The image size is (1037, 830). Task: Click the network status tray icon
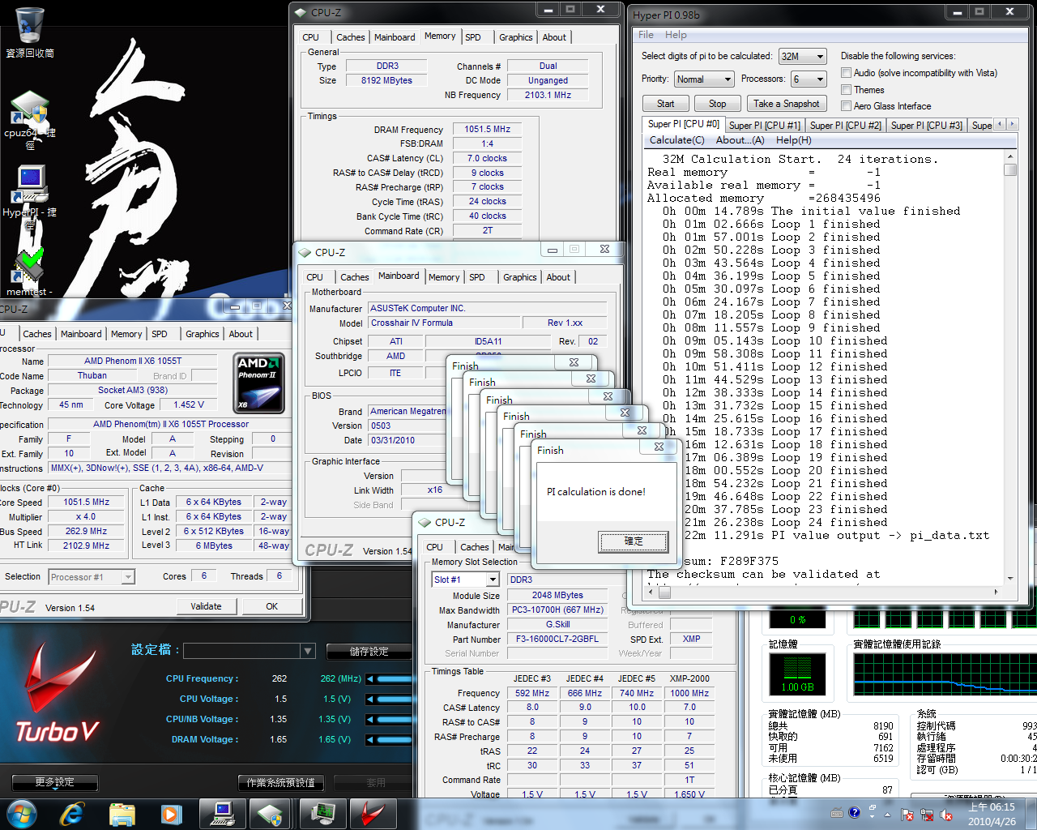[927, 815]
